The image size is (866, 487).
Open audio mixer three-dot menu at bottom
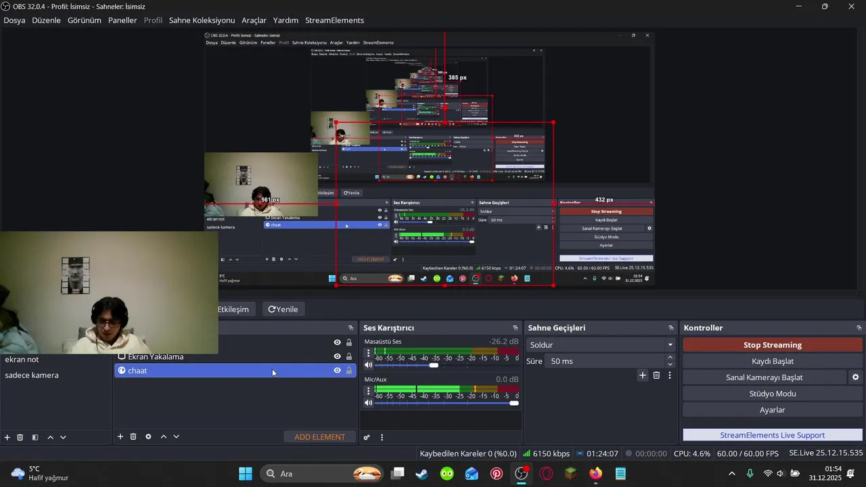pos(382,438)
